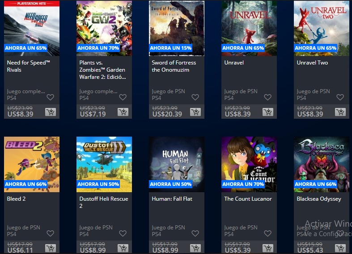Add Dustoff Heli Rescue 2 to cart
The image size is (352, 254).
(x=123, y=248)
